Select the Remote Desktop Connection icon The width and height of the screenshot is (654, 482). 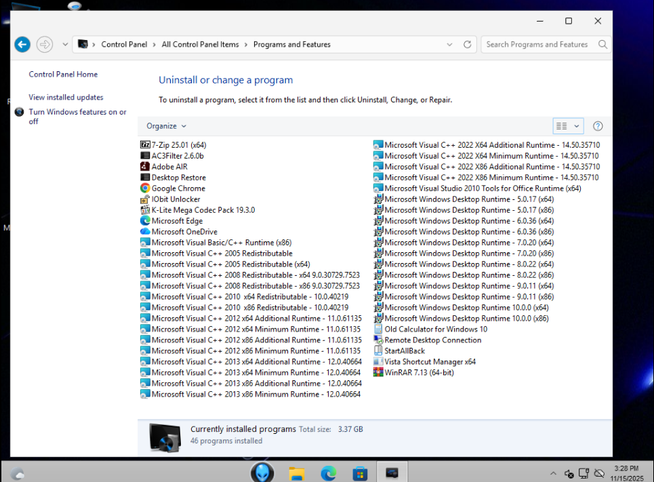378,340
